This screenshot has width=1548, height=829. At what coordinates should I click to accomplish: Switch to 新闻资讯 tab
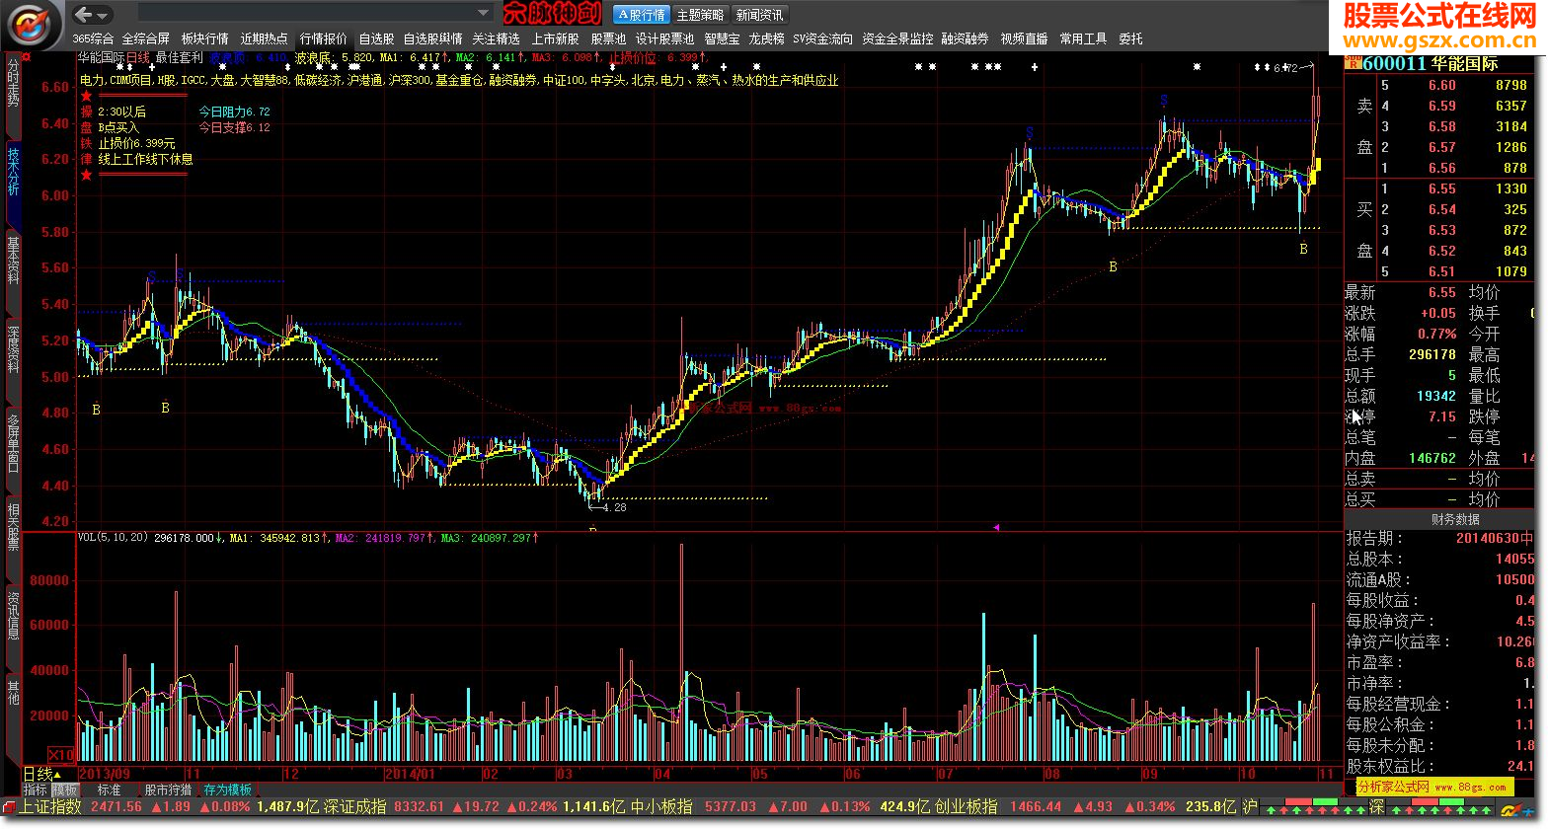coord(759,15)
